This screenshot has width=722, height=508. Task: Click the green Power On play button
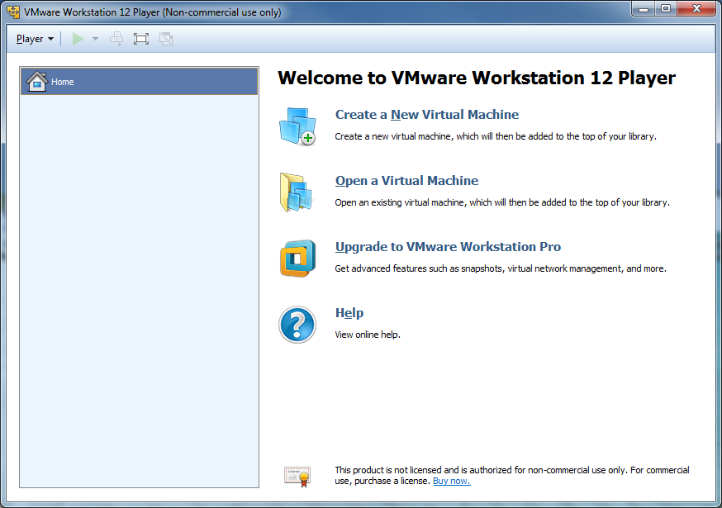coord(78,39)
